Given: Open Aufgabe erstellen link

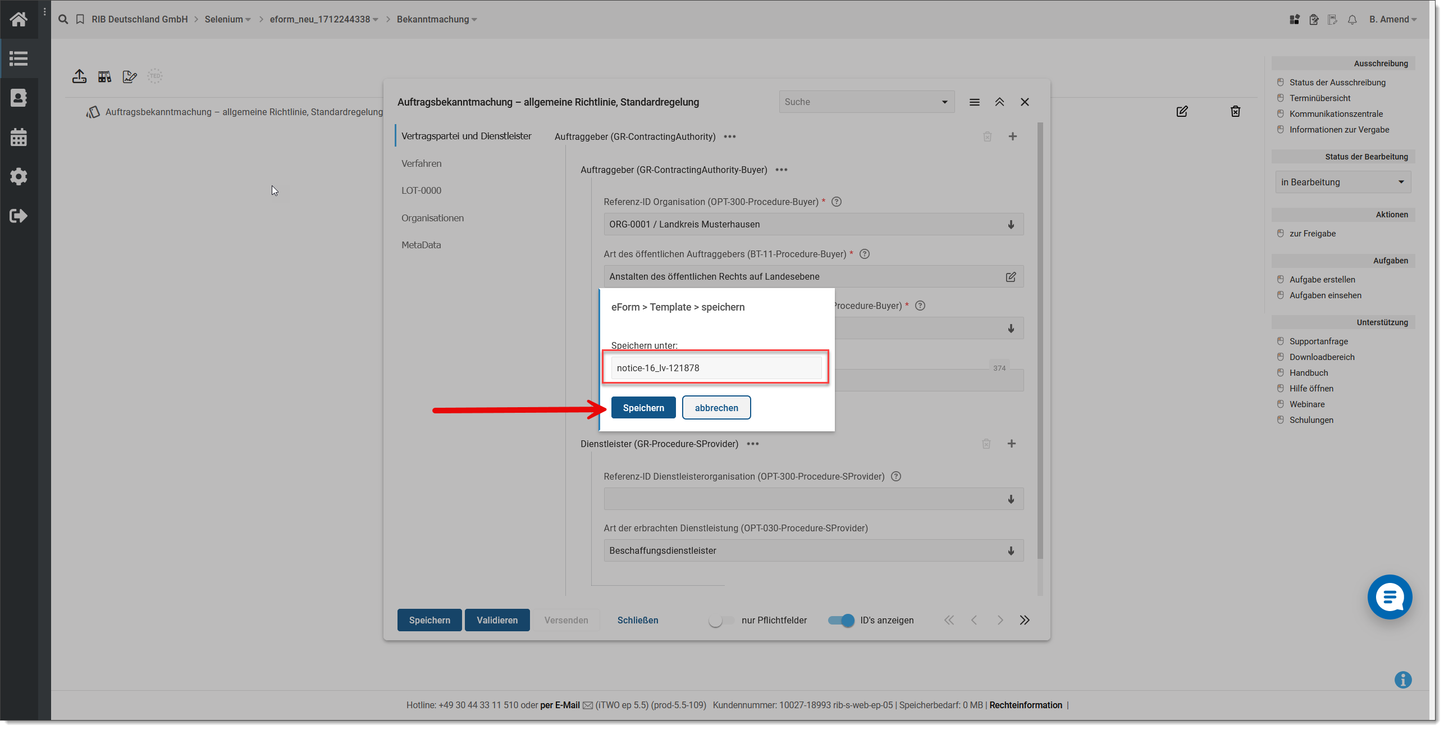Looking at the screenshot, I should pos(1322,279).
